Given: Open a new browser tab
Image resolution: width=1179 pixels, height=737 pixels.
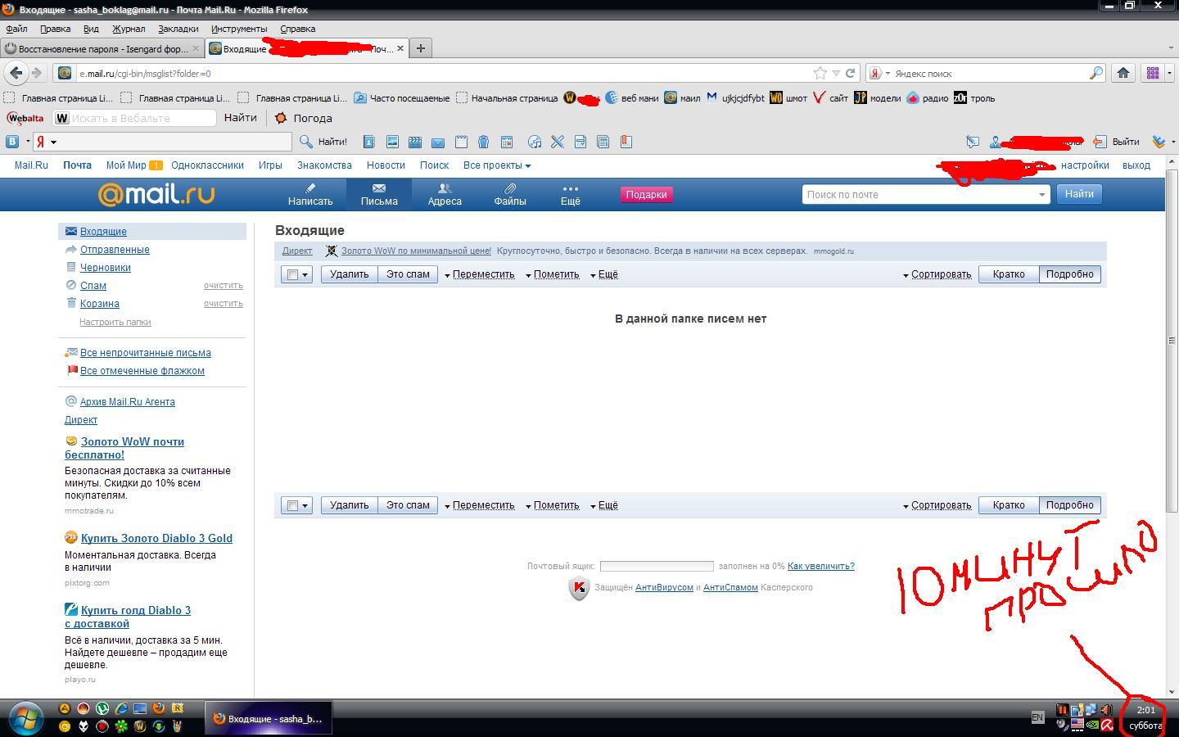Looking at the screenshot, I should (420, 48).
